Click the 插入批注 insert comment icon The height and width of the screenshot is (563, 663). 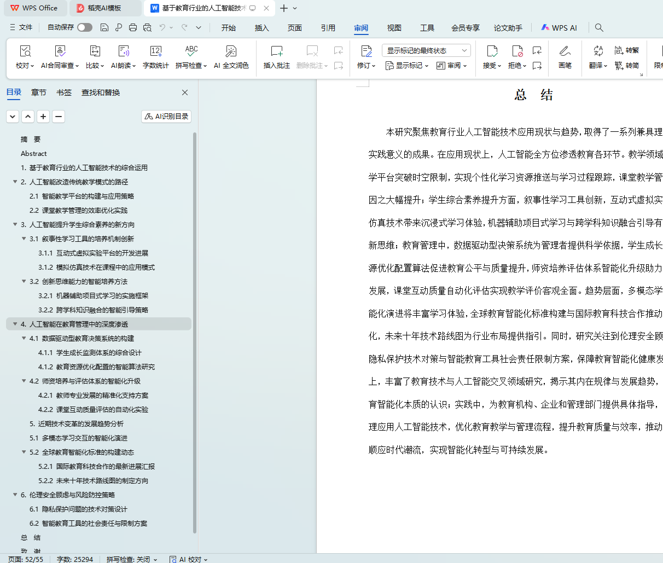click(x=276, y=51)
